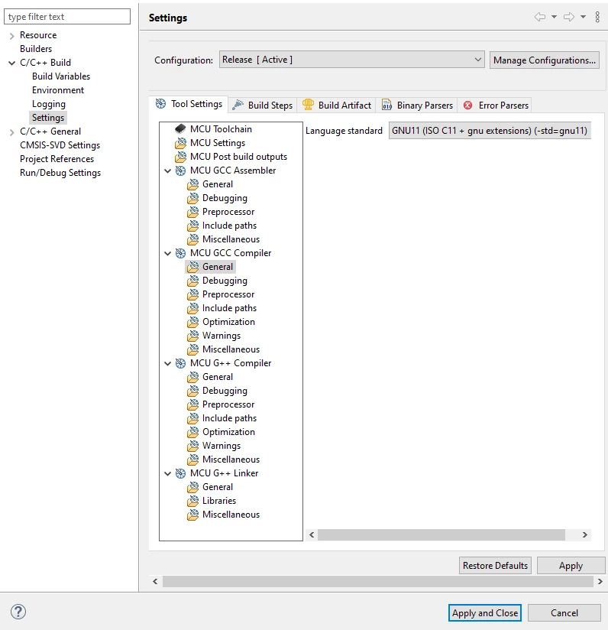Click Restore Defaults button
Screen dimensions: 608x630
(x=495, y=565)
